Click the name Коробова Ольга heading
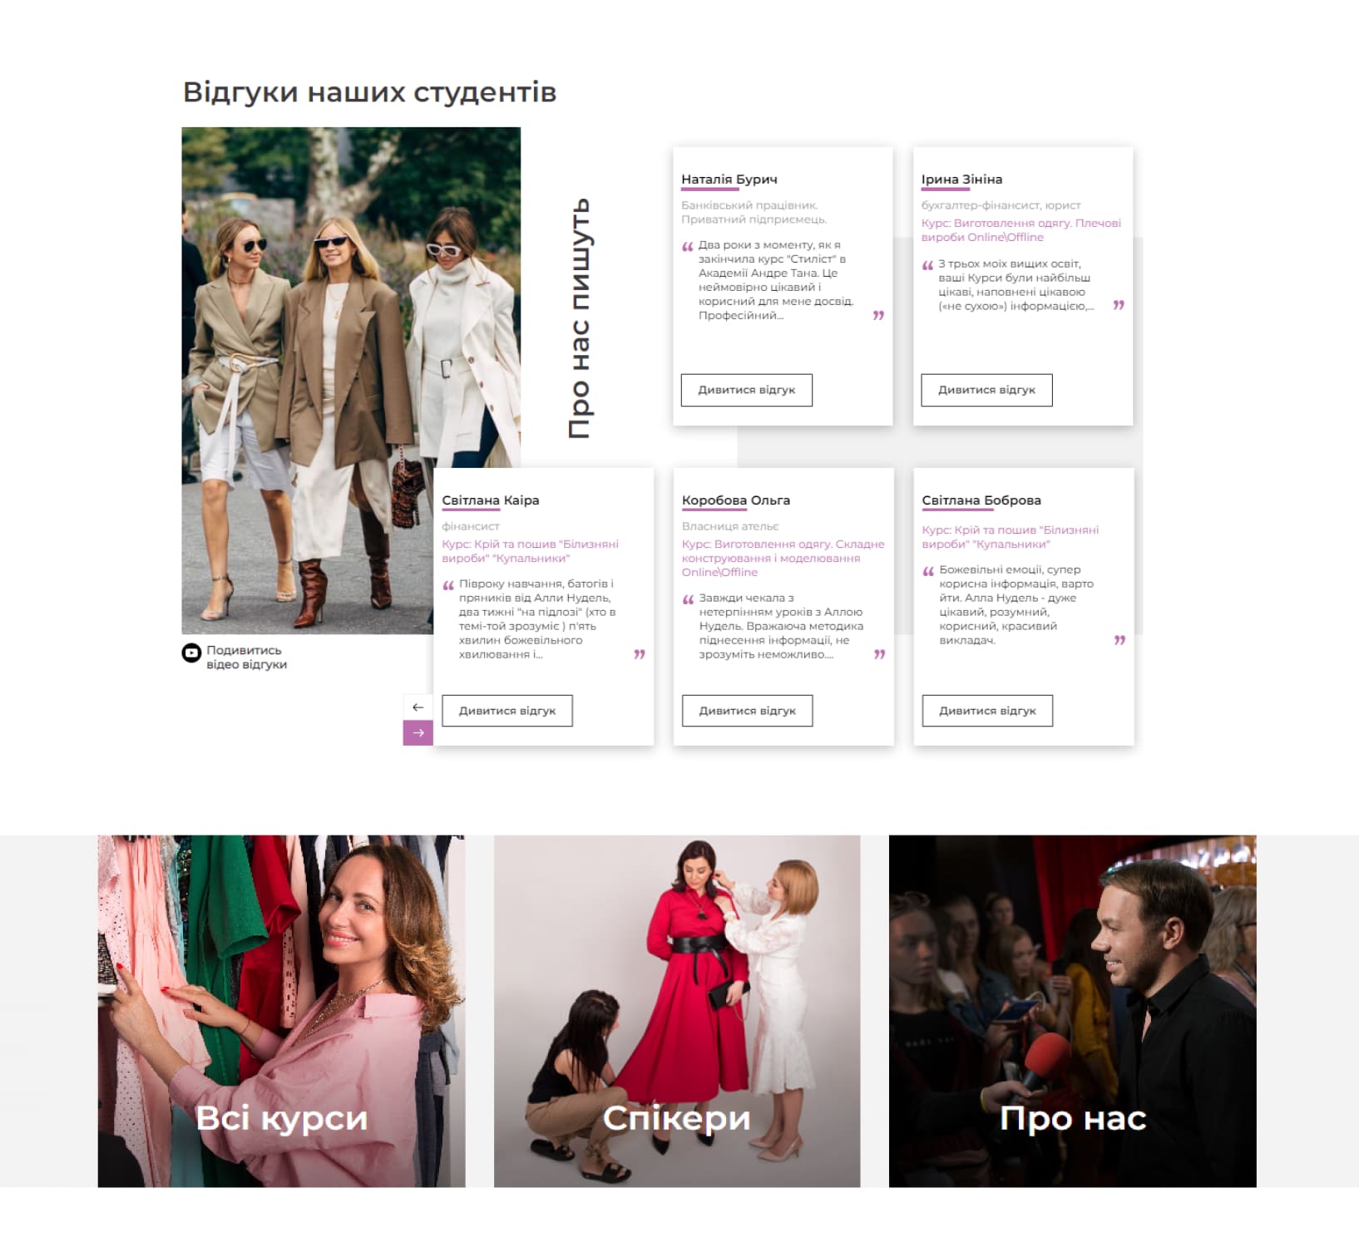 coord(735,500)
